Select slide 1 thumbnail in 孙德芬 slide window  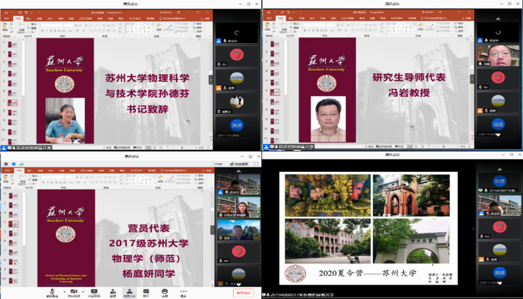pyautogui.click(x=12, y=45)
